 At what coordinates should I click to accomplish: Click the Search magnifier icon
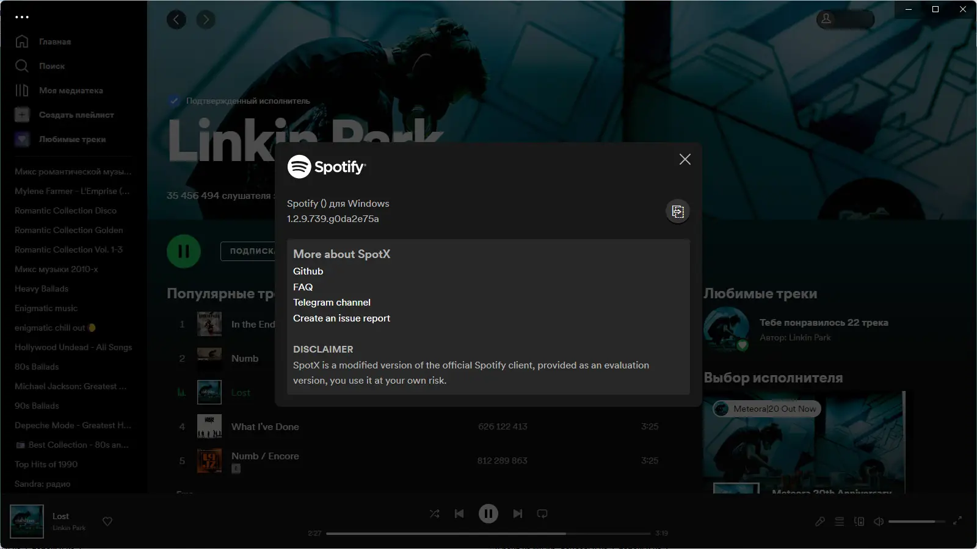(22, 66)
